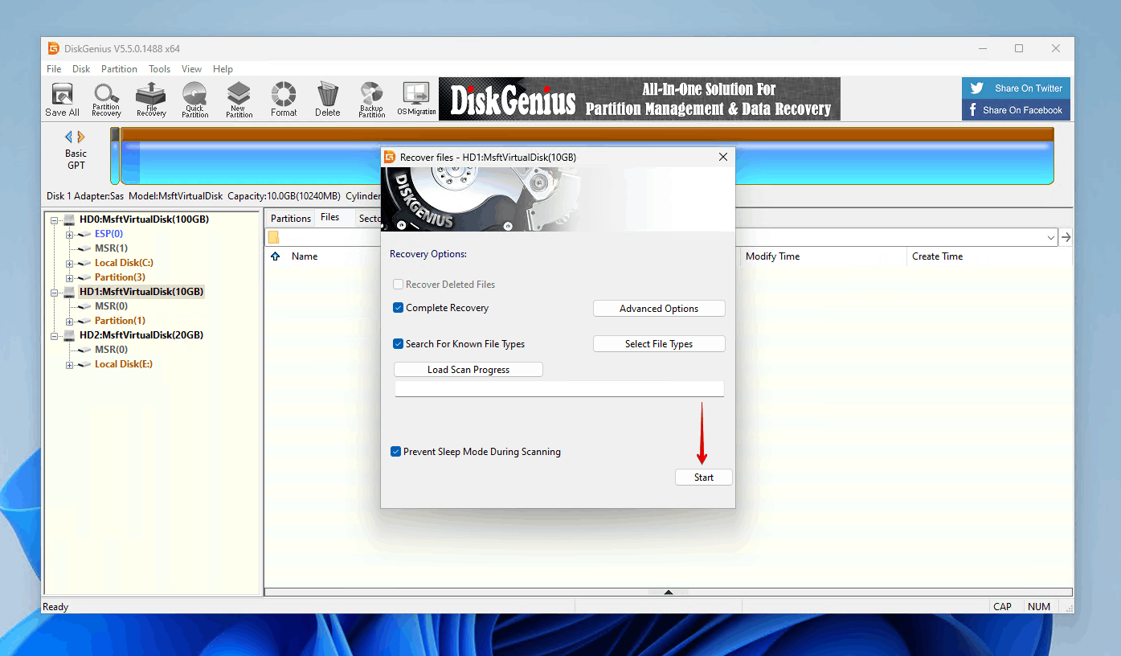This screenshot has width=1121, height=656.
Task: Select MSR(0) under HD2
Action: [111, 350]
